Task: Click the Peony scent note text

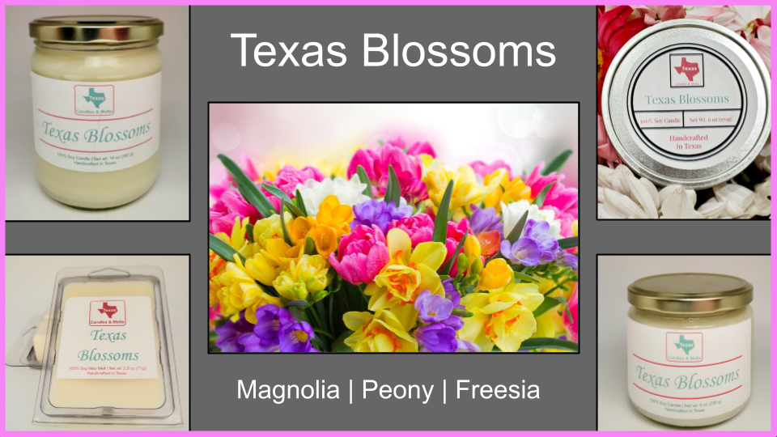Action: coord(397,390)
